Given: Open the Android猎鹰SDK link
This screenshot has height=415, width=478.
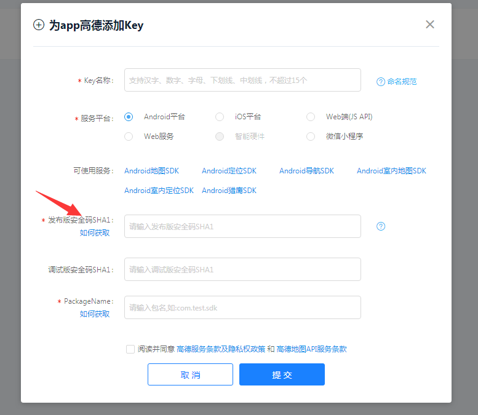Looking at the screenshot, I should tap(229, 191).
